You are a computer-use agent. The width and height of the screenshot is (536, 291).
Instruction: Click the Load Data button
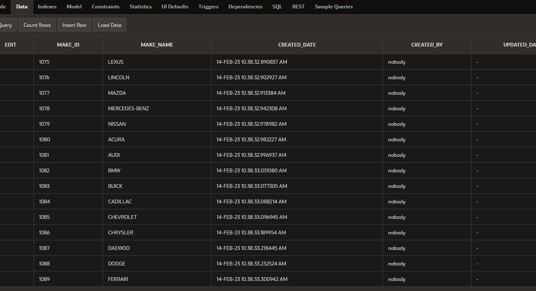point(109,25)
